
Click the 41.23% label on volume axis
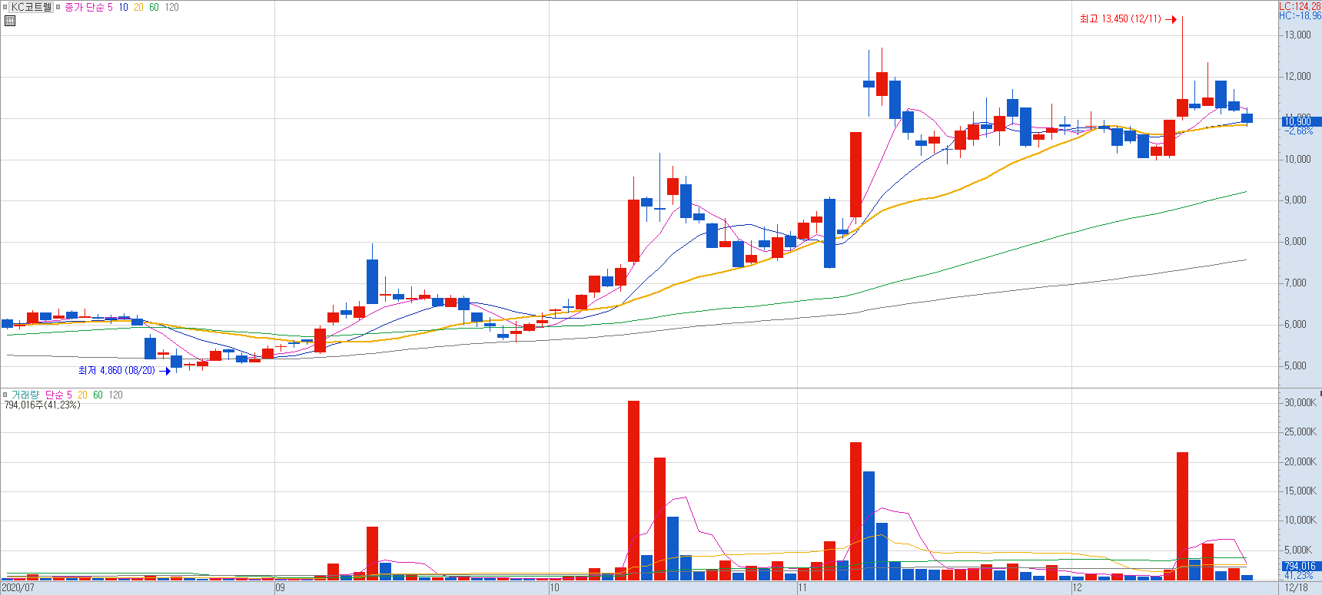[1298, 575]
